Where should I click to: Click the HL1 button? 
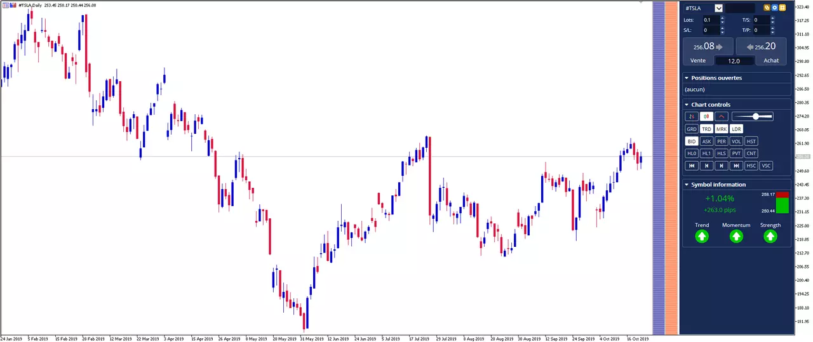click(706, 154)
